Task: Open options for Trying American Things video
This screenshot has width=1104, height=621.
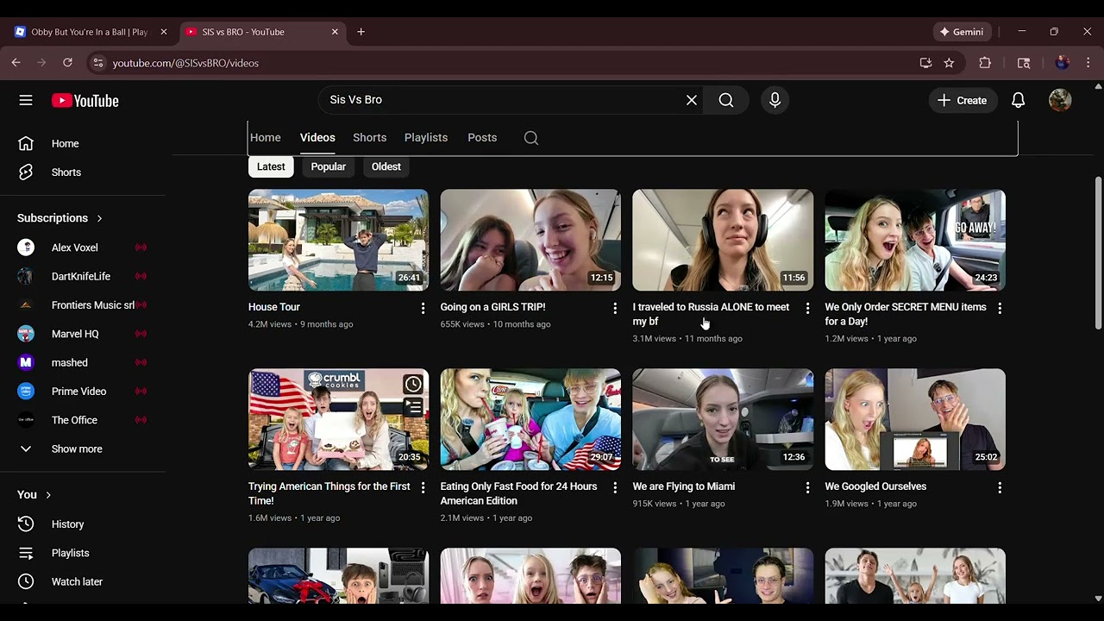Action: (x=423, y=487)
